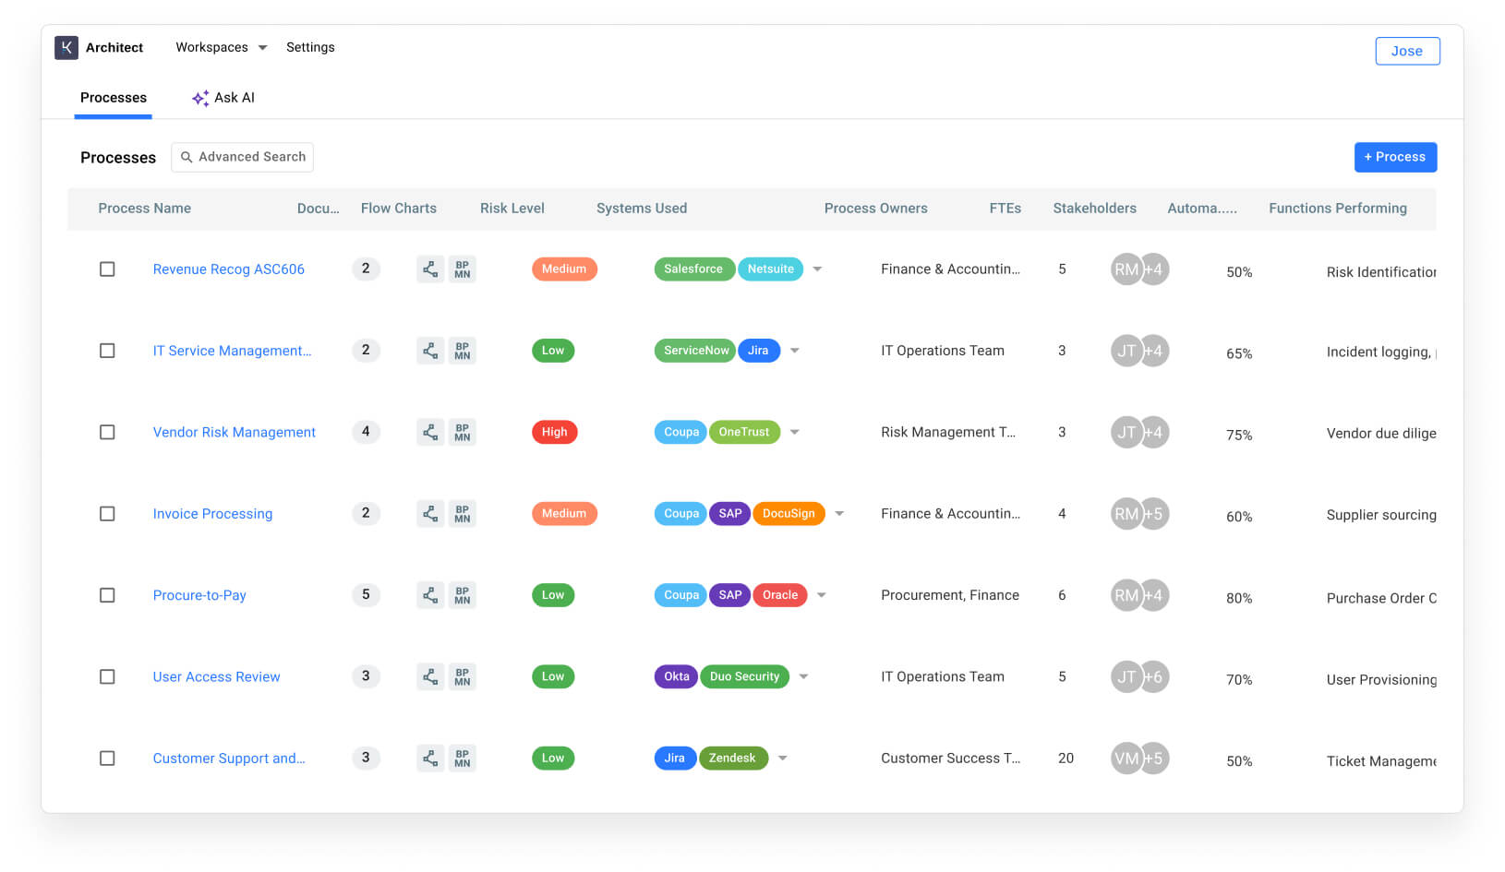Click the Jose user button

point(1407,51)
